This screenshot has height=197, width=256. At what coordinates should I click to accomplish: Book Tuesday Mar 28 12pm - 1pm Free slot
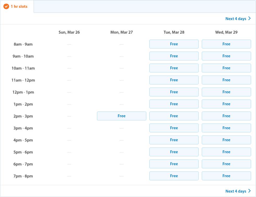tap(174, 92)
